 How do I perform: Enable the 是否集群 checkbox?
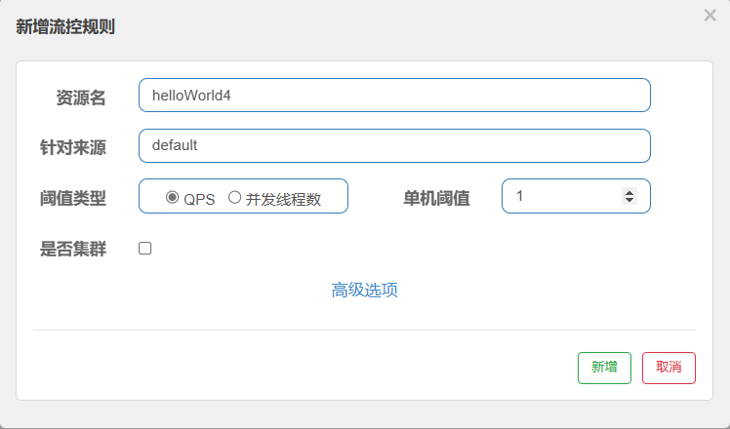point(144,249)
